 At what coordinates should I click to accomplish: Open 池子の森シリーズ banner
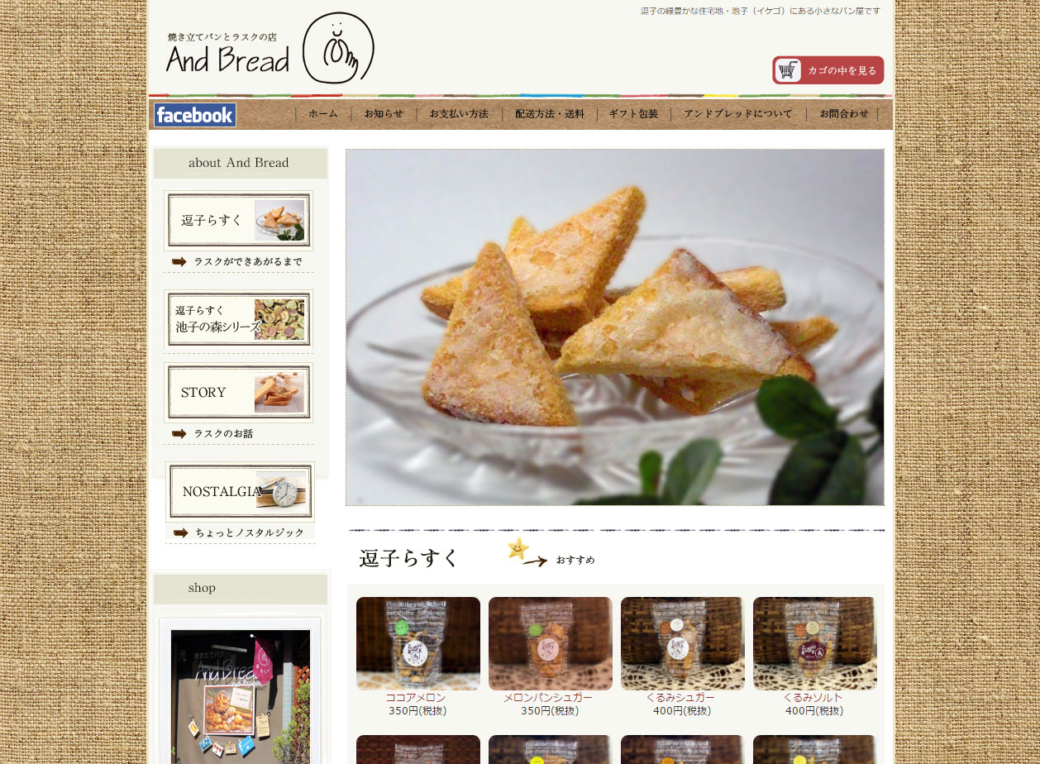[x=238, y=319]
